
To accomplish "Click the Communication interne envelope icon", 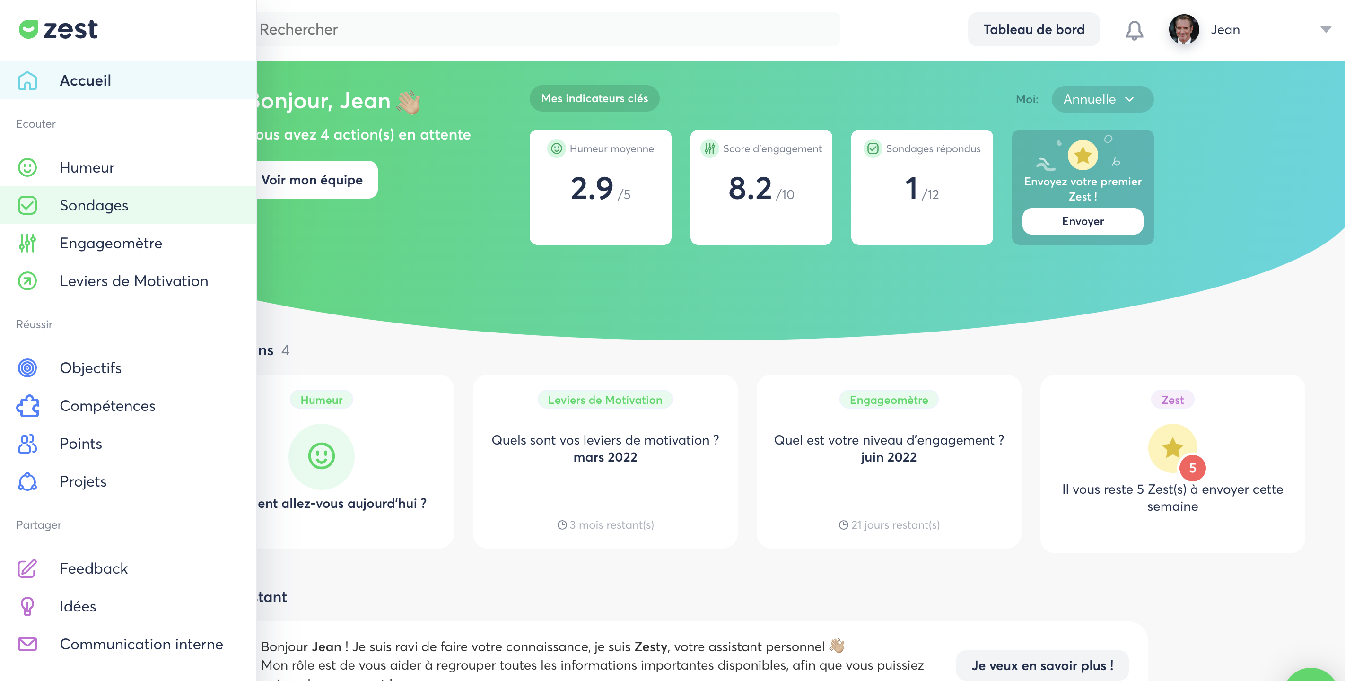I will pos(27,644).
